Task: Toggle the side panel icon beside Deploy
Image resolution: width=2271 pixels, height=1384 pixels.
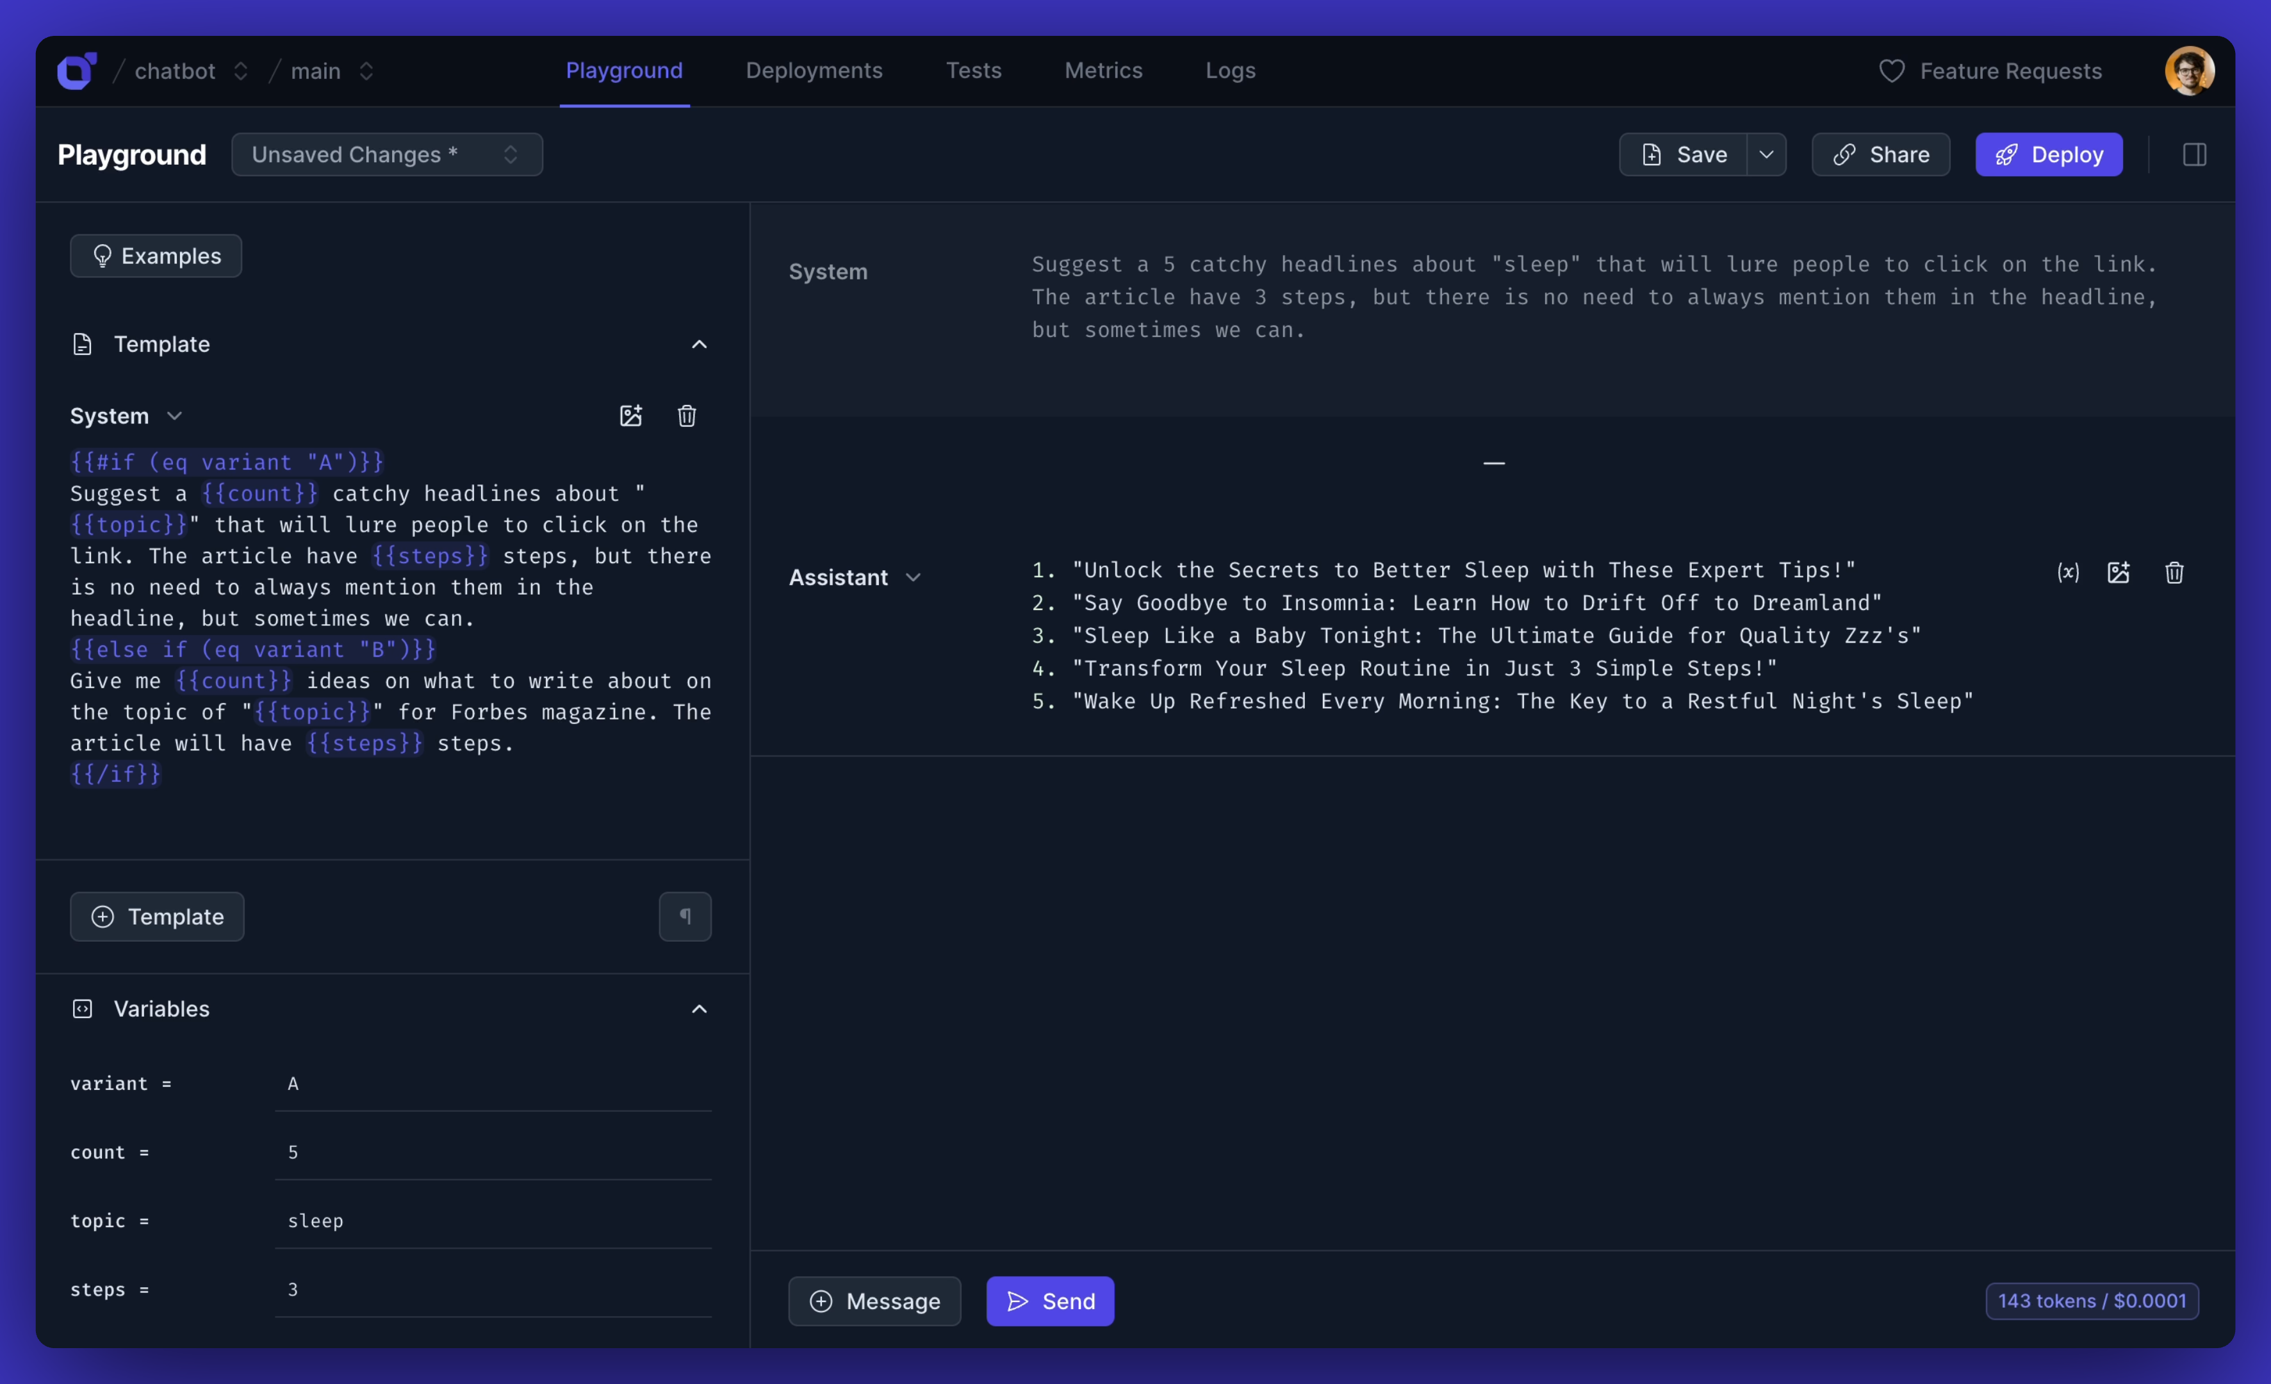Action: click(2195, 154)
